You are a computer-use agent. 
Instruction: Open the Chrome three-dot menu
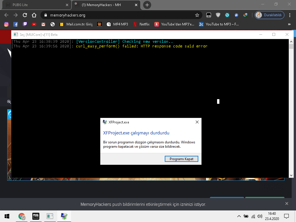point(290,15)
